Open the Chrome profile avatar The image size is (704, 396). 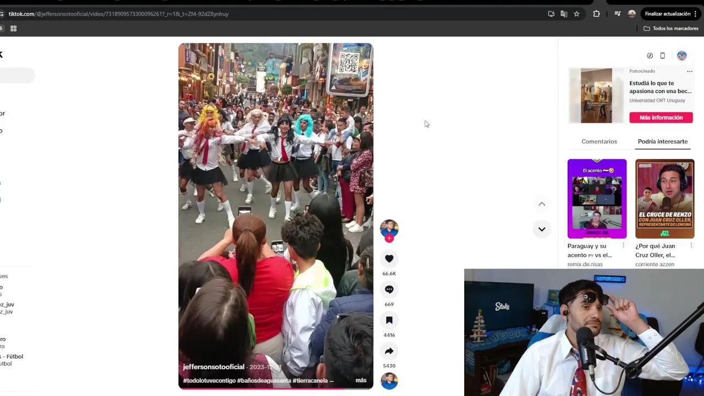coord(631,14)
